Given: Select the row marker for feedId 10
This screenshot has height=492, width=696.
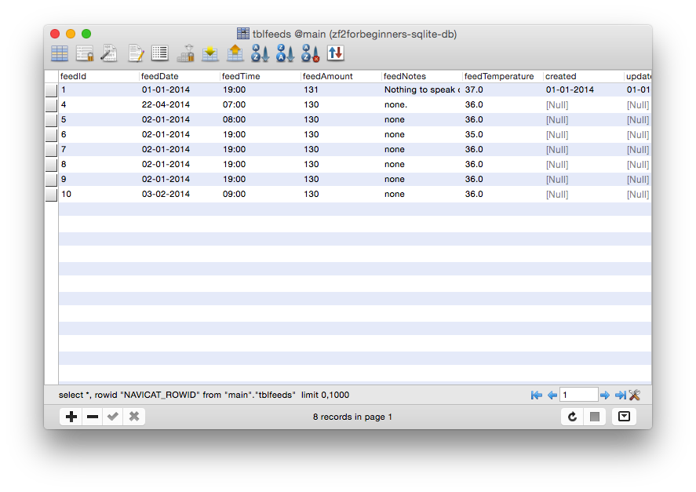Looking at the screenshot, I should [x=51, y=195].
